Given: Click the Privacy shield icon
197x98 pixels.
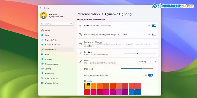Looking at the screenshot, I should (x=42, y=78).
